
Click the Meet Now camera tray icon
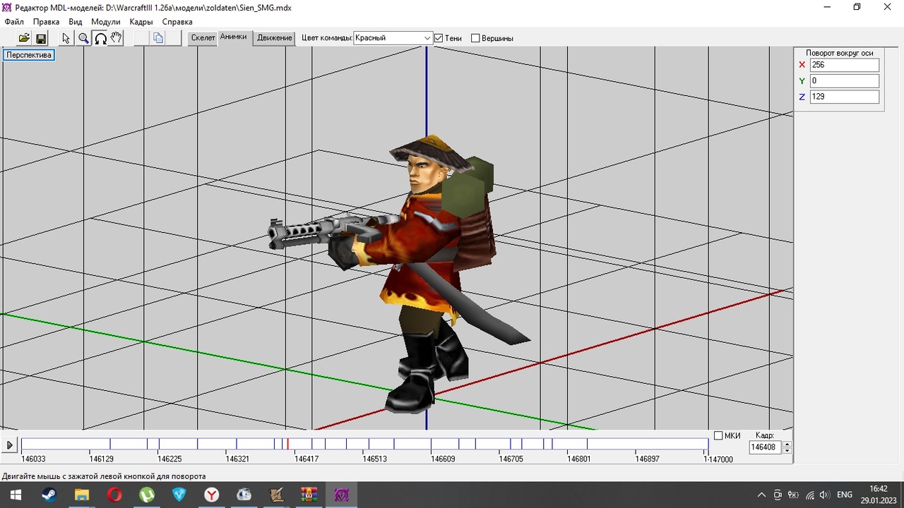pos(778,495)
